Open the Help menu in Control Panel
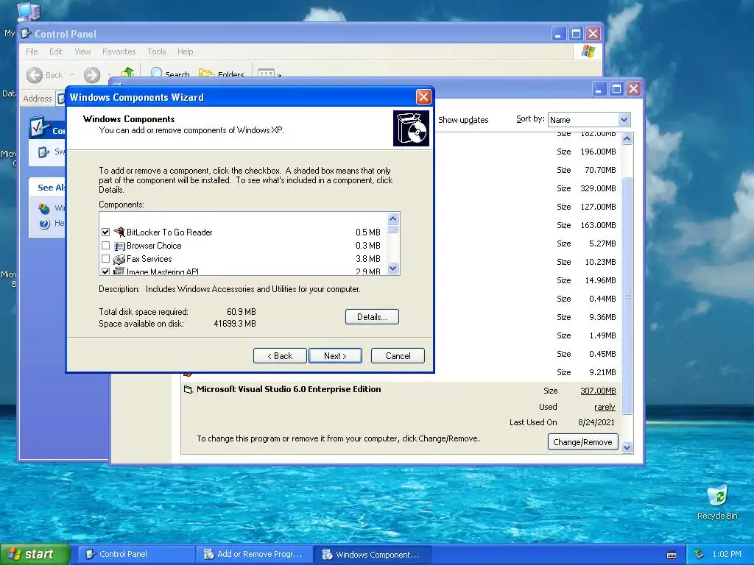The width and height of the screenshot is (754, 565). click(x=185, y=51)
